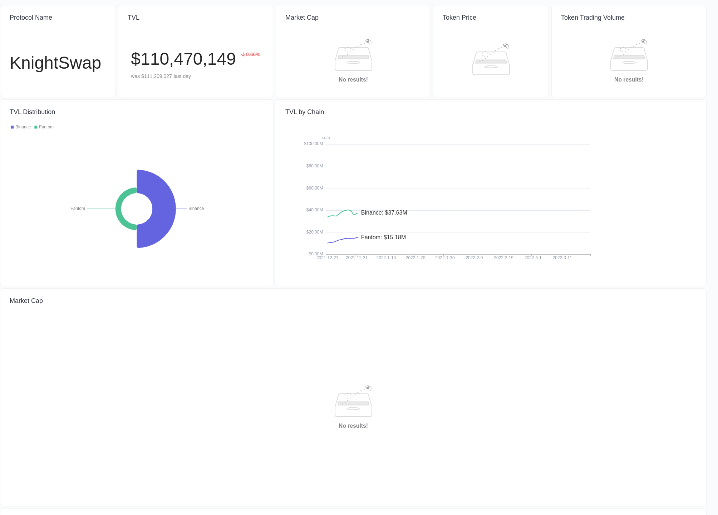Click the Protocol Name card title
The width and height of the screenshot is (718, 515).
coord(31,18)
